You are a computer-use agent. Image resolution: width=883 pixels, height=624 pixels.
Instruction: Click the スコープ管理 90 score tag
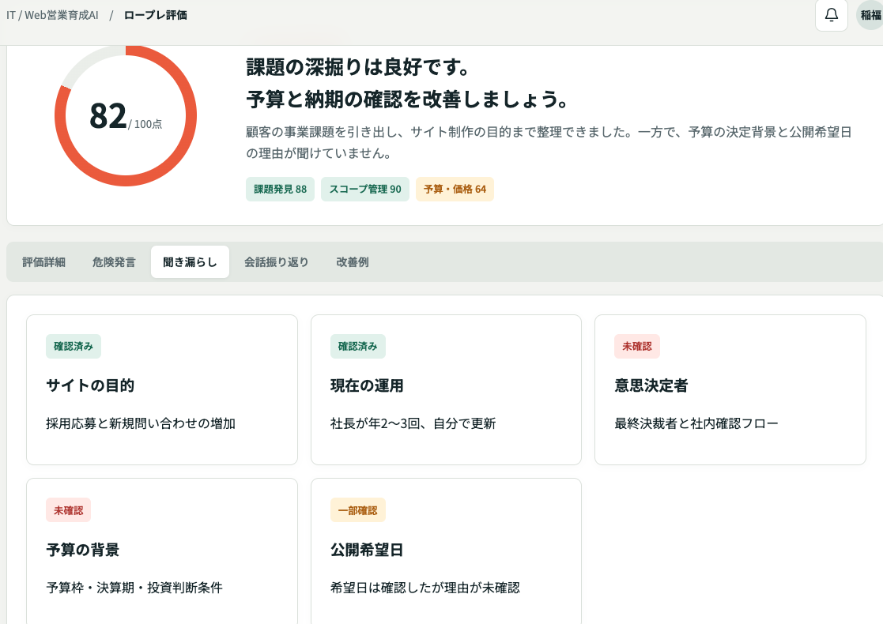365,189
